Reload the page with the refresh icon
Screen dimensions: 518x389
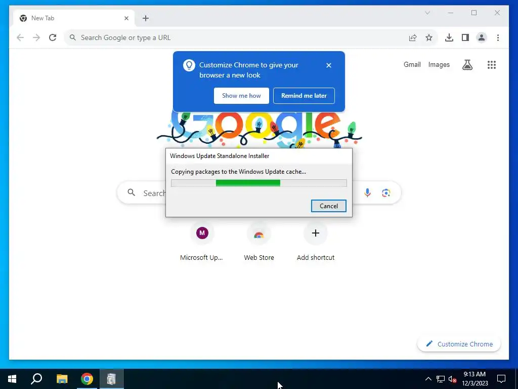pyautogui.click(x=53, y=37)
